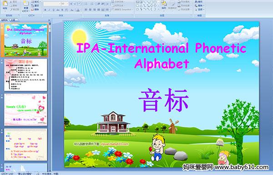This screenshot has width=273, height=175.
Task: Click the thumbnail pane vertical scrollbar
Action: [50, 97]
